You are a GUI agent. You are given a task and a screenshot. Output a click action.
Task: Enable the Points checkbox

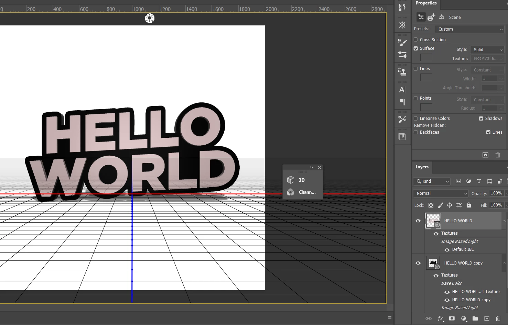pyautogui.click(x=416, y=98)
